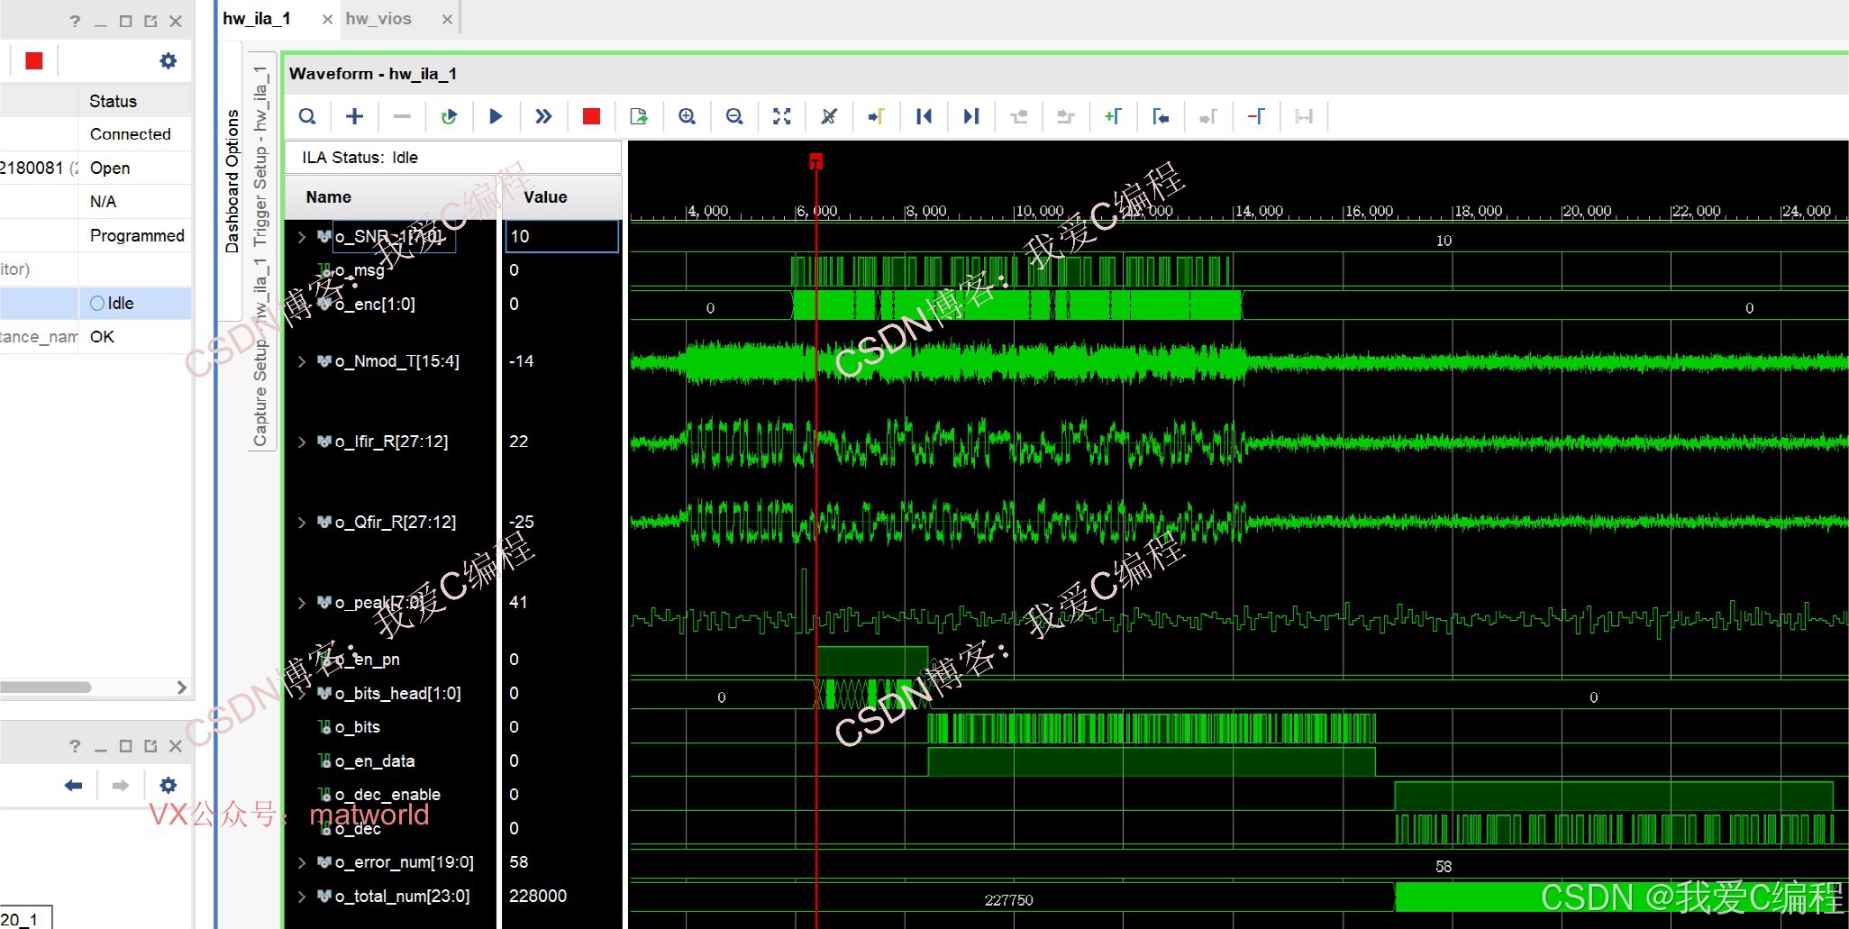Open help in the lower-left panel

(x=75, y=746)
